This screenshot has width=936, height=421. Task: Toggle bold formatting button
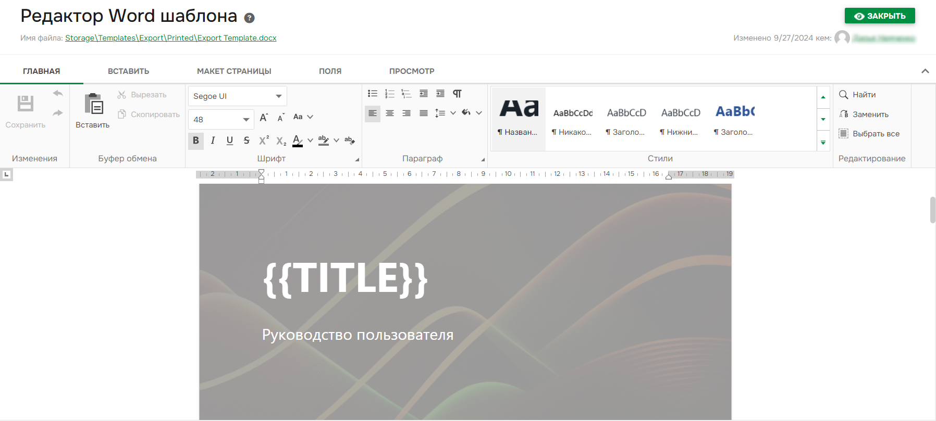point(196,141)
